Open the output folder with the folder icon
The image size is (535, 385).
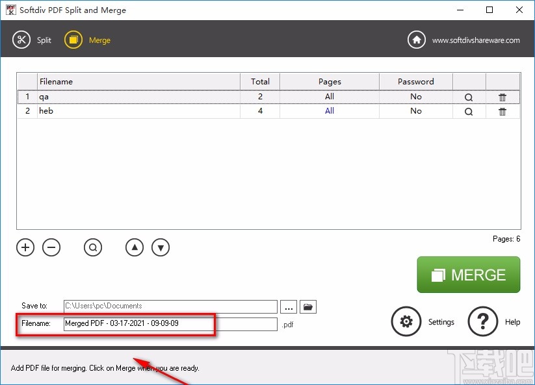(308, 306)
